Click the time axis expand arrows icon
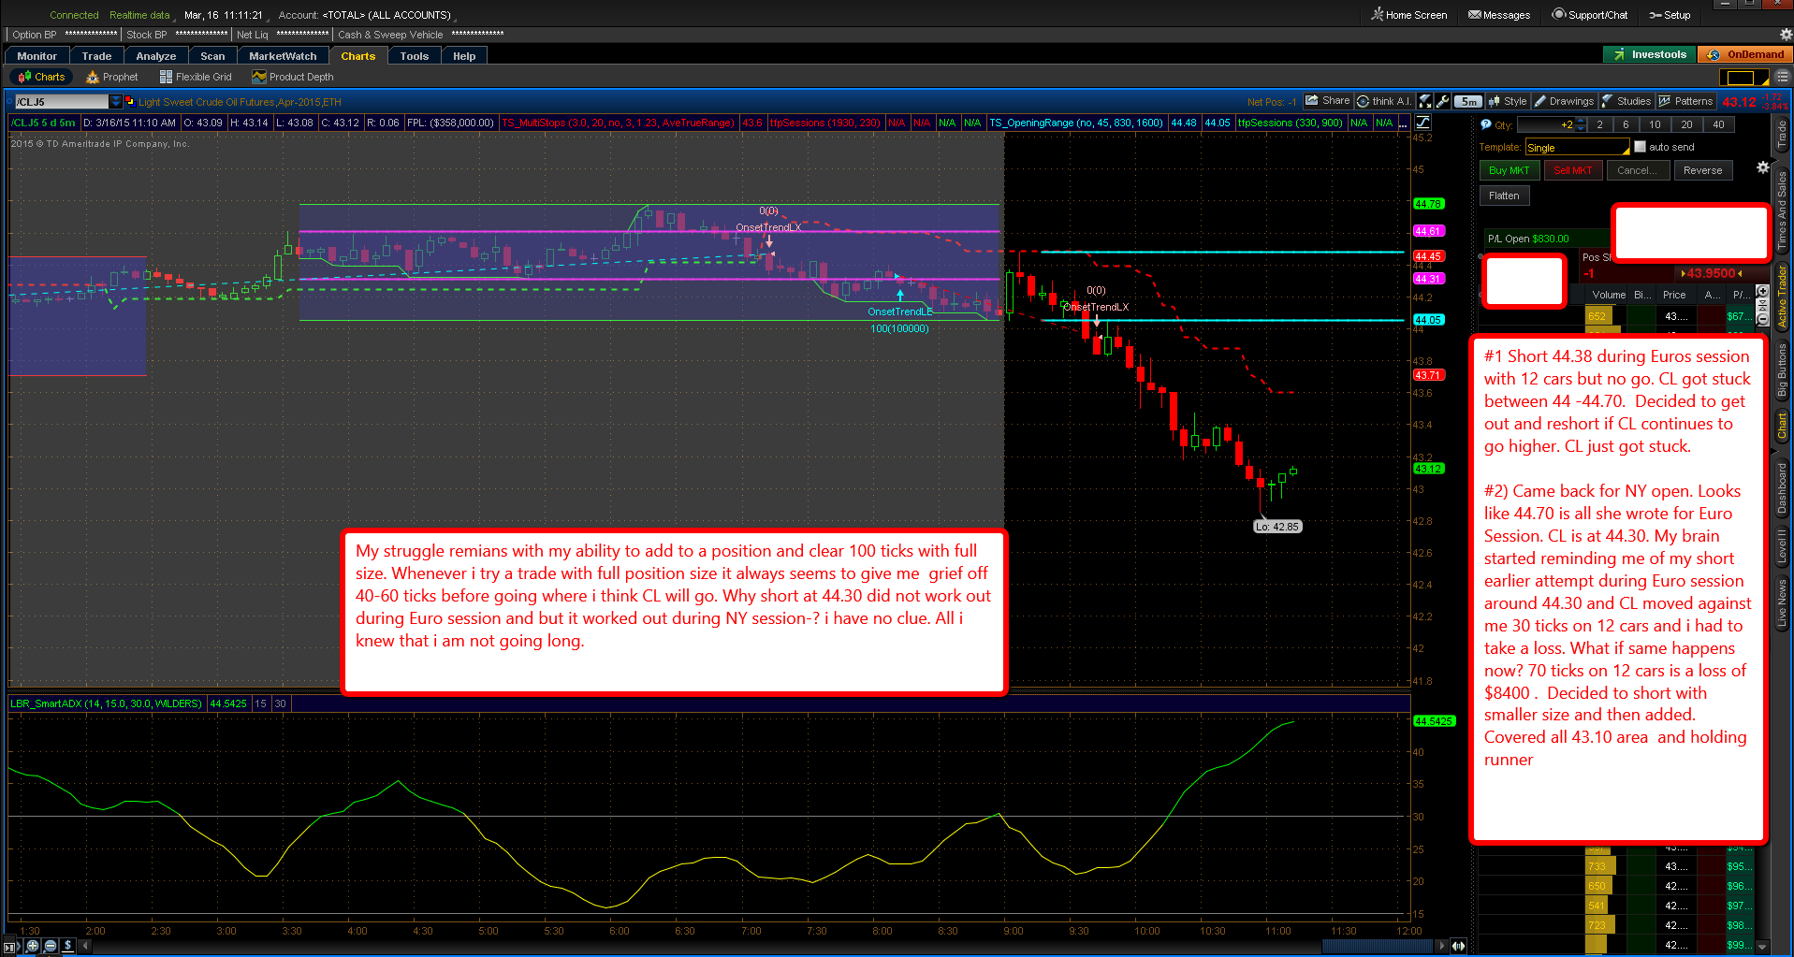 click(x=1458, y=946)
